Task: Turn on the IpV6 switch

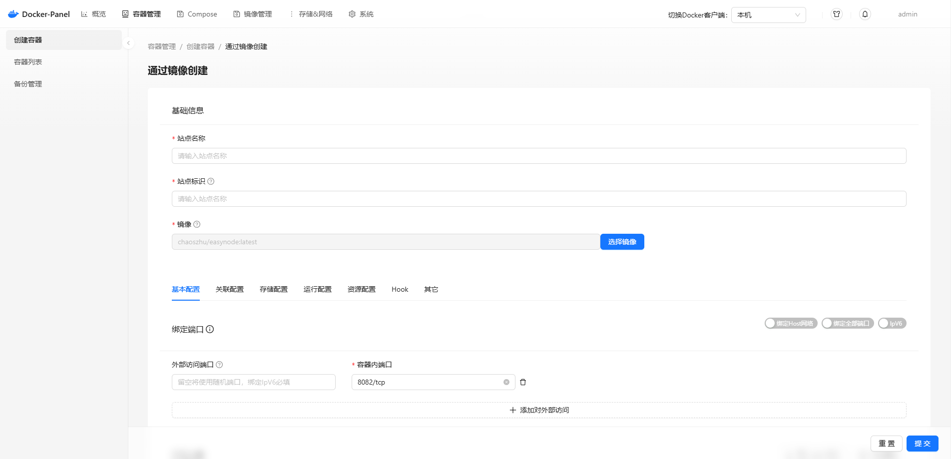Action: 892,324
